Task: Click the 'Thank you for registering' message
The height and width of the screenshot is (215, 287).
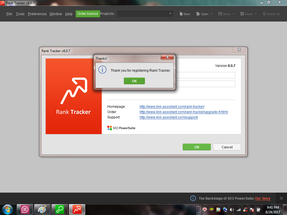Action: point(141,70)
